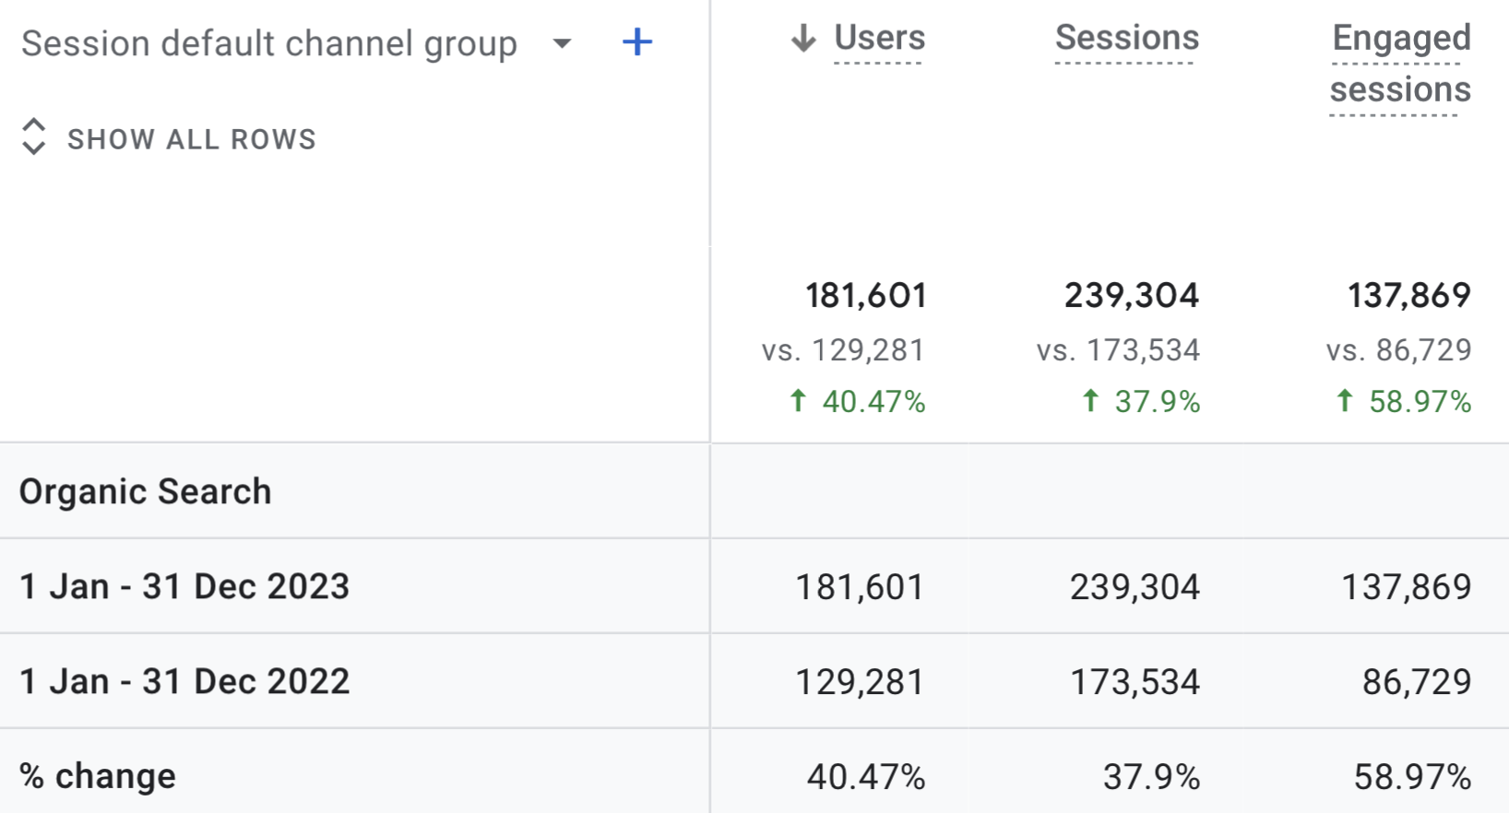Click the 1 Jan - 31 Dec 2023 row label
1509x813 pixels.
[184, 587]
